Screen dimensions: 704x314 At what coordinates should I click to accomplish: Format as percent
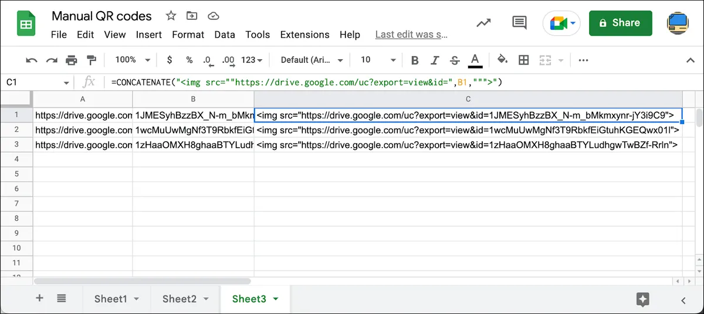[189, 60]
